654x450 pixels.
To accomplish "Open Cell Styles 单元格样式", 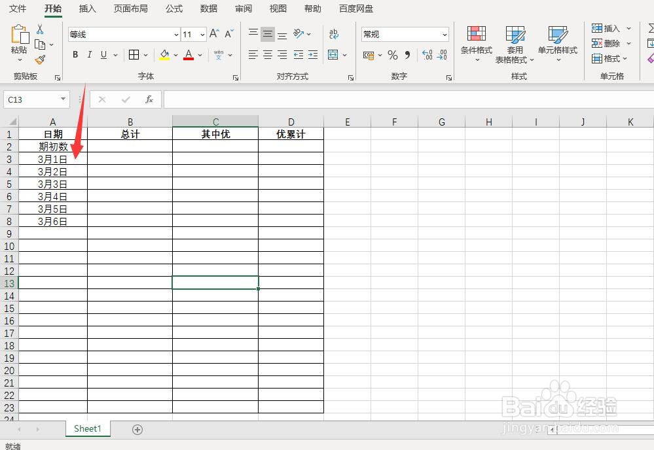I will tap(558, 44).
